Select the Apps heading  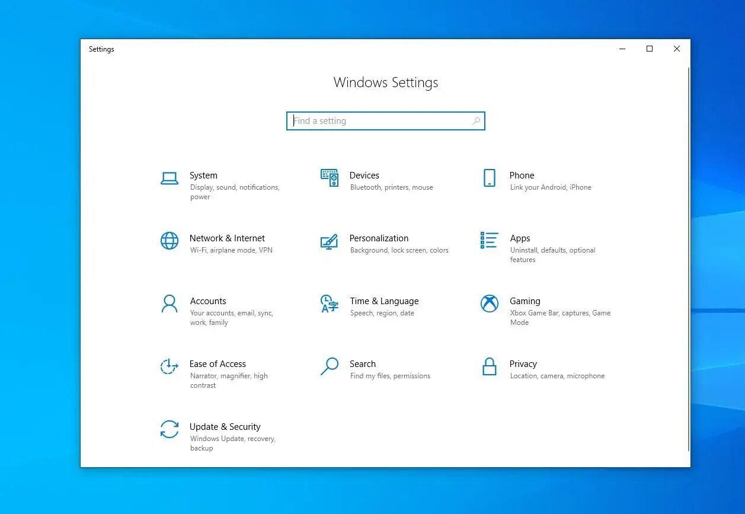[520, 238]
